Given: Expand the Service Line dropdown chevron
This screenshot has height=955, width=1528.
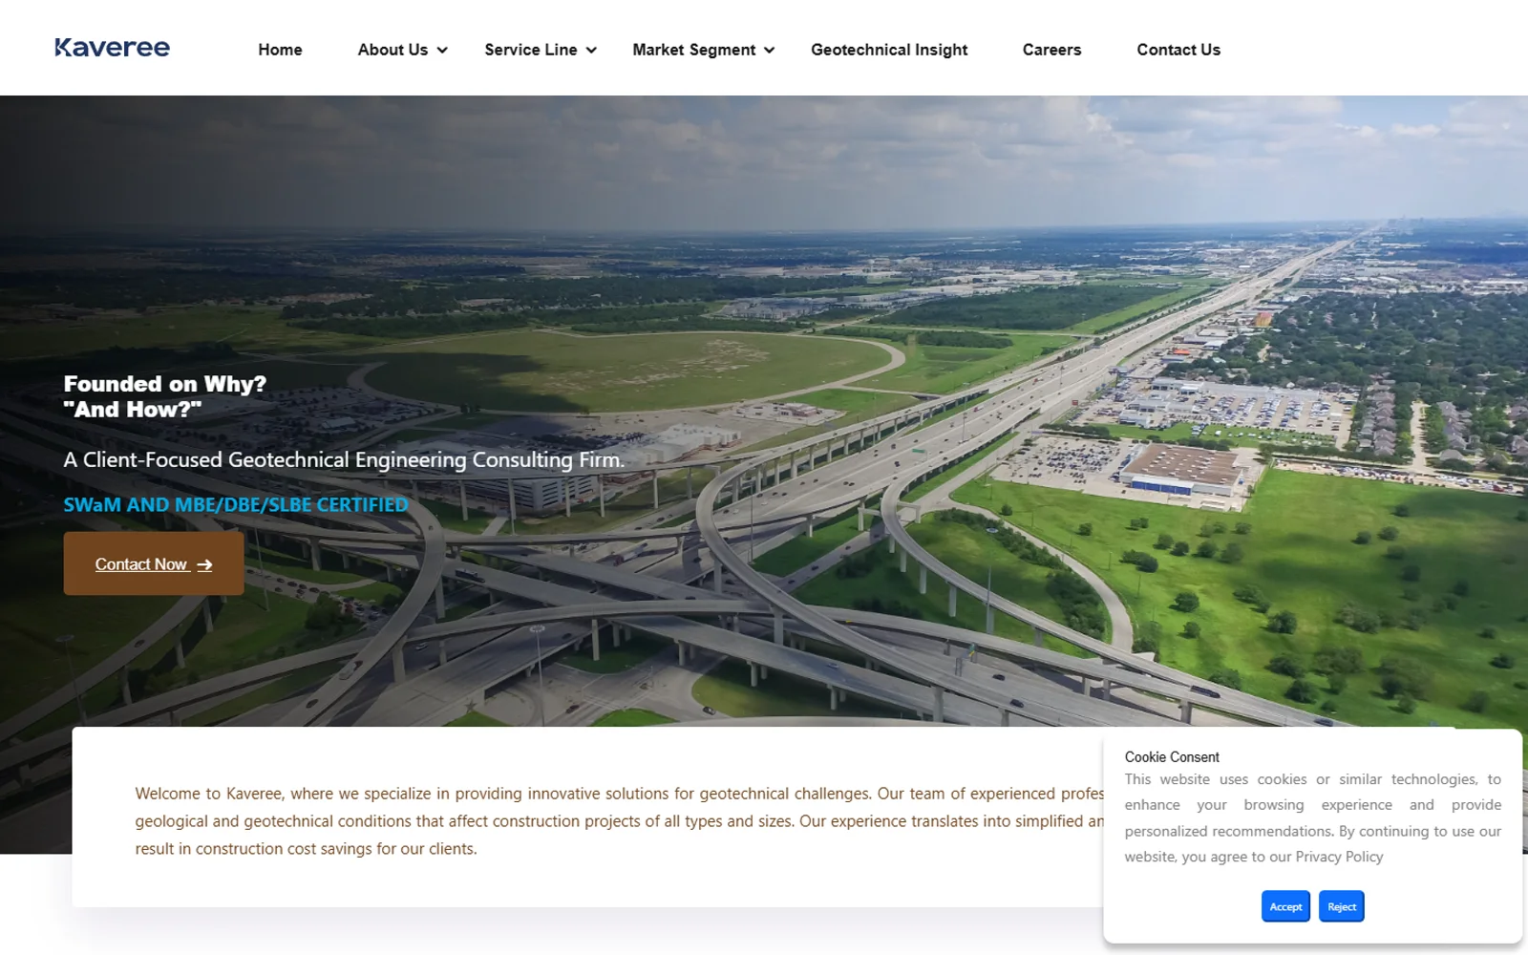Looking at the screenshot, I should (x=591, y=51).
